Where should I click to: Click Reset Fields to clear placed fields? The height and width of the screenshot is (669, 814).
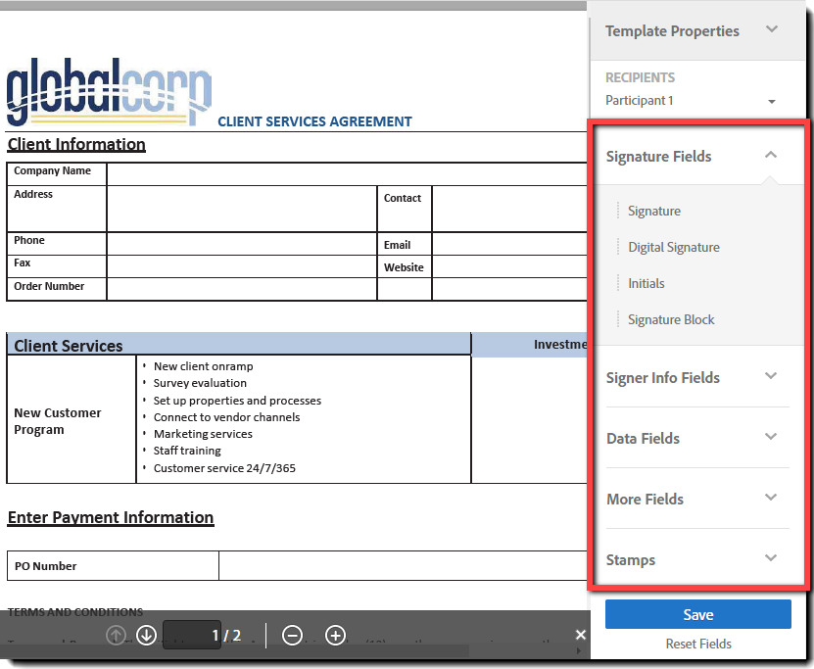pos(697,644)
